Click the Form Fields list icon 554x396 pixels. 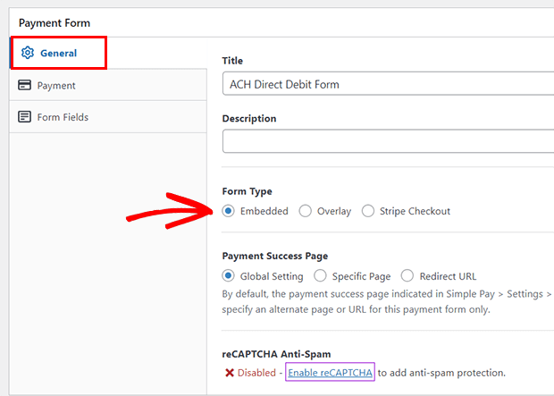pyautogui.click(x=25, y=117)
